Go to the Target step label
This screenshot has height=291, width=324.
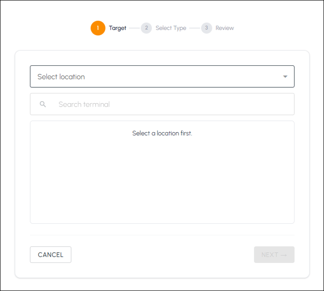[118, 28]
